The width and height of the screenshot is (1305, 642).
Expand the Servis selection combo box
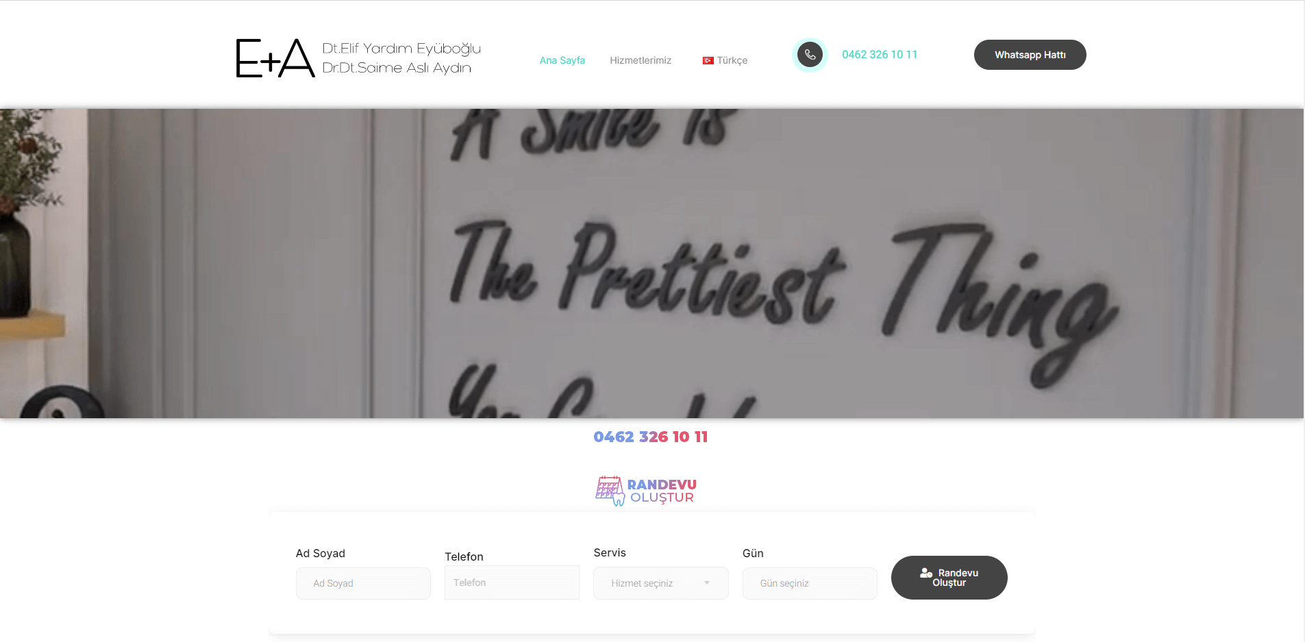pyautogui.click(x=660, y=583)
